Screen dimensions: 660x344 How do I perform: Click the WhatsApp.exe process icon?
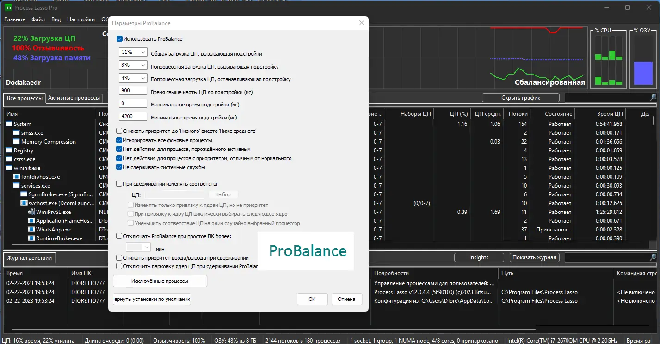[x=31, y=230]
